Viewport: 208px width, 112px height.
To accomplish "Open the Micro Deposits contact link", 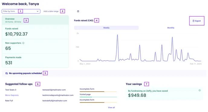I will (12, 95).
